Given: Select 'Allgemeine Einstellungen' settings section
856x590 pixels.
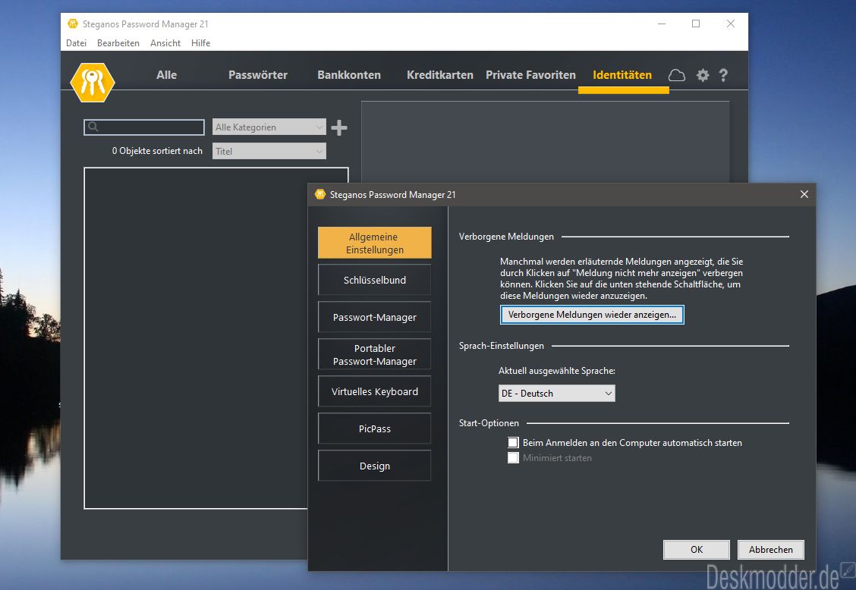Looking at the screenshot, I should (375, 243).
